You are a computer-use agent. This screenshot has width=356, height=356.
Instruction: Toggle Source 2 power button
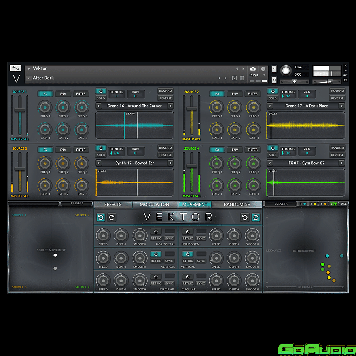tap(273, 91)
